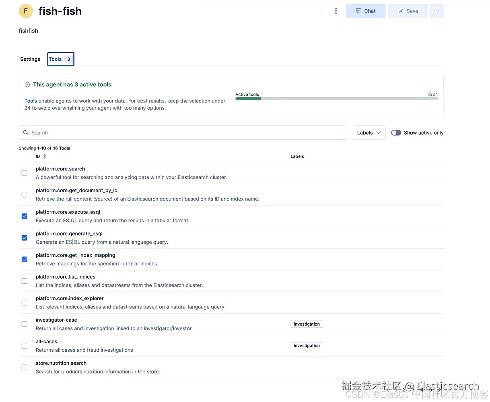Click the ID column sort arrows icon
The image size is (490, 402).
coord(44,156)
